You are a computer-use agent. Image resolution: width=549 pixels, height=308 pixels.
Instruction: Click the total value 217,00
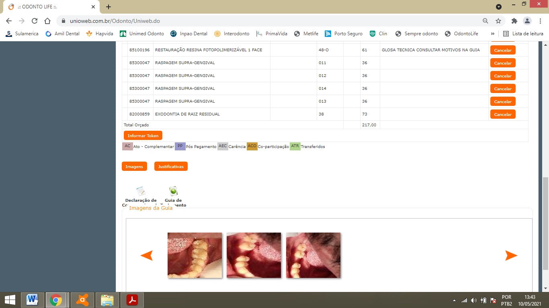point(369,125)
